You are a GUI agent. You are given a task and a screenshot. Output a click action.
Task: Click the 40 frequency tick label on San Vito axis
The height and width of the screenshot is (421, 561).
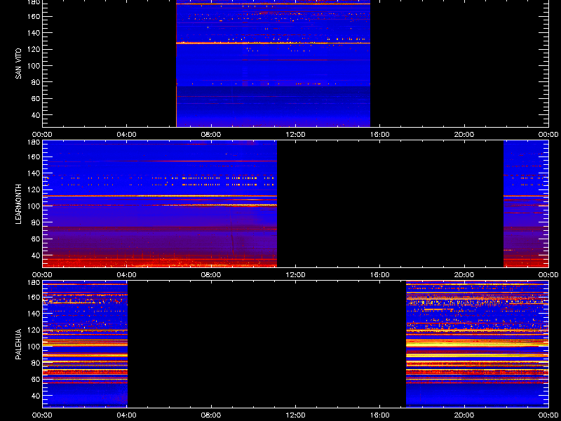36,115
